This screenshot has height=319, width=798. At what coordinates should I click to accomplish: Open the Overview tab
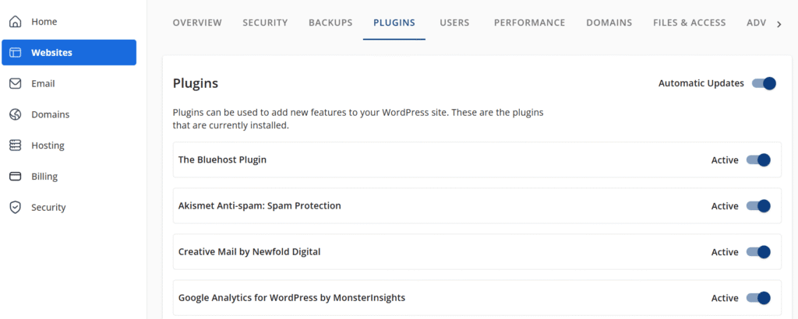197,23
